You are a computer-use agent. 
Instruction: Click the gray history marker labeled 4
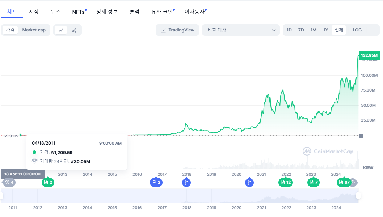pos(9,182)
